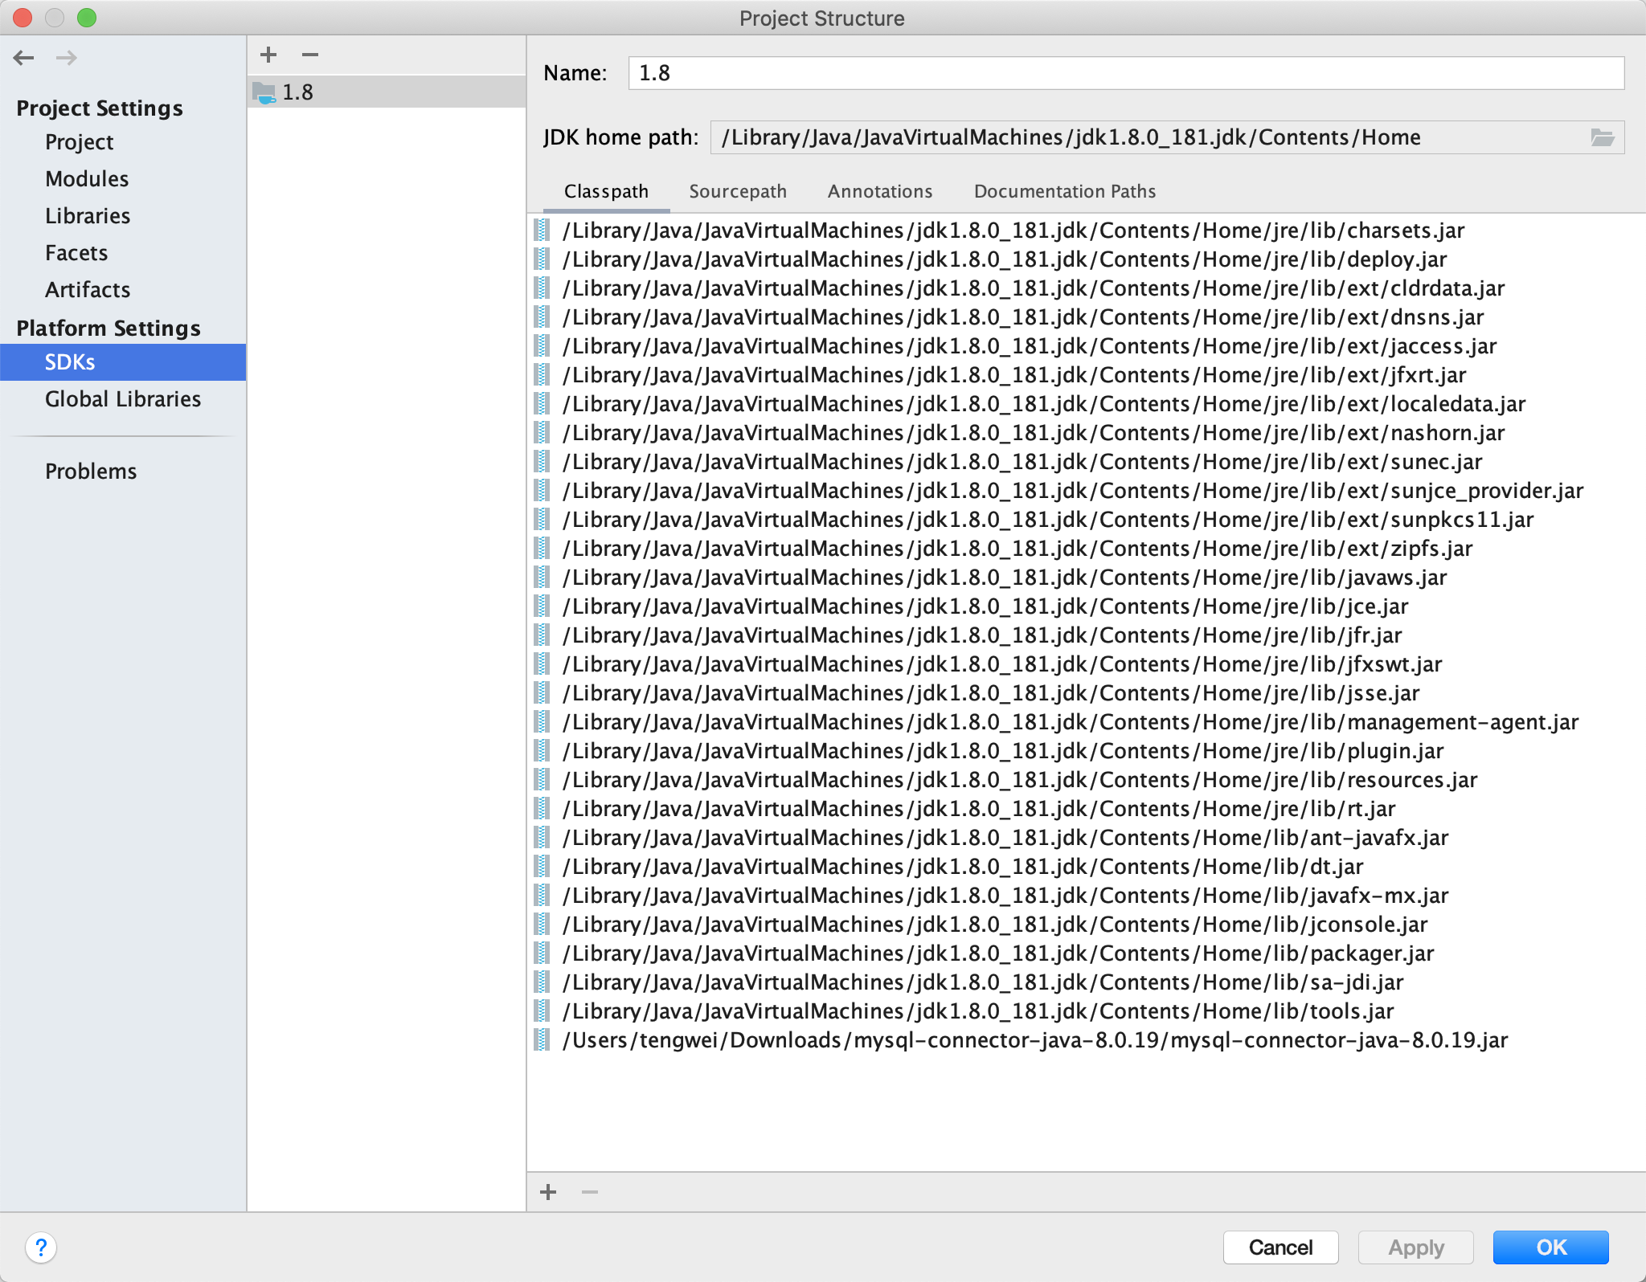This screenshot has height=1282, width=1646.
Task: Click the forward navigation arrow
Action: coord(67,58)
